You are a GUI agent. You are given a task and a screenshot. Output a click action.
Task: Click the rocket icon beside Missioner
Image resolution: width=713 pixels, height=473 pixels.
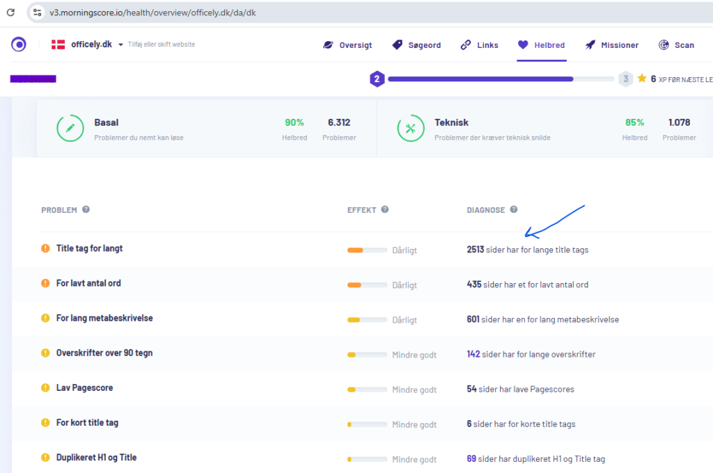[x=590, y=45]
